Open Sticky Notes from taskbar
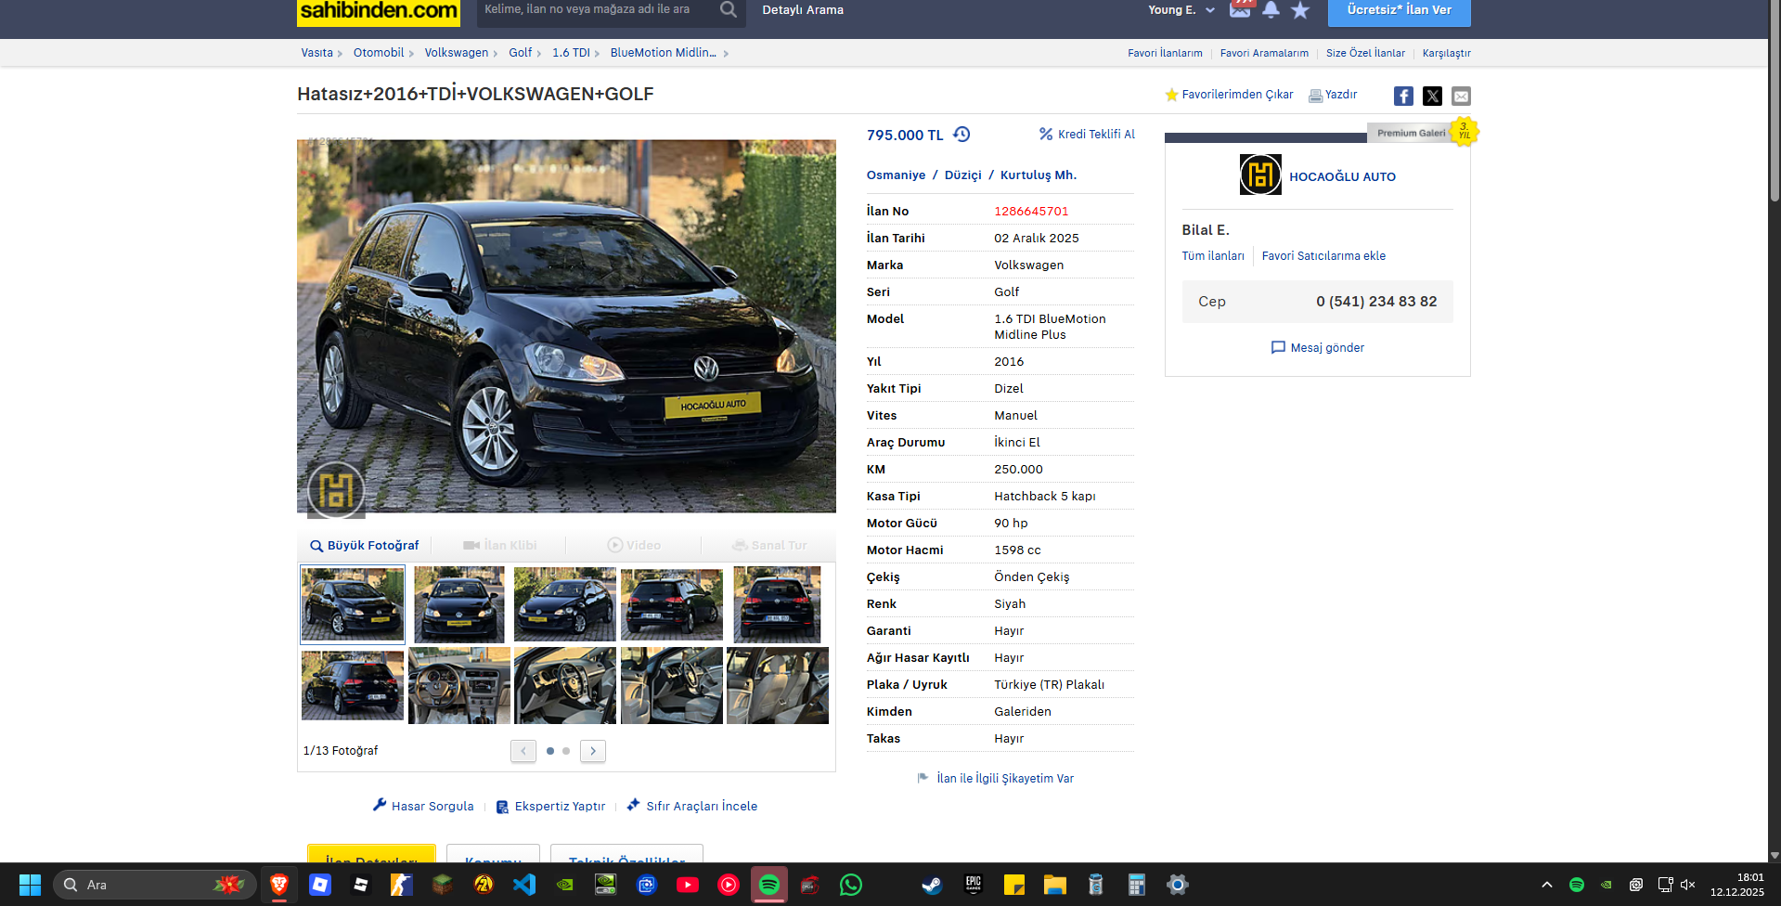 point(1013,885)
